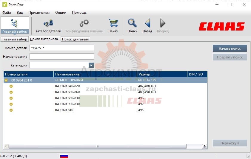The width and height of the screenshot is (251, 159).
Task: Open Каталог деталей parts catalog
Action: tap(48, 26)
